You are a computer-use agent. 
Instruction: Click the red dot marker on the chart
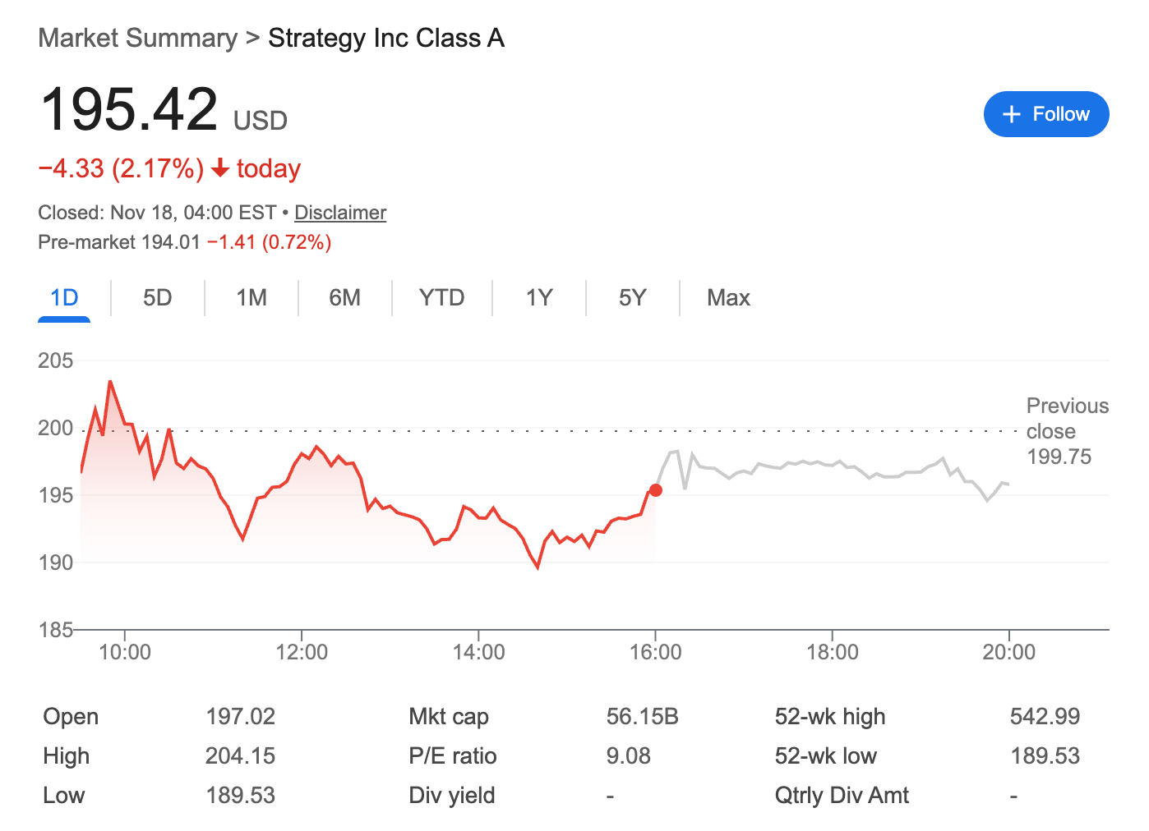click(656, 490)
